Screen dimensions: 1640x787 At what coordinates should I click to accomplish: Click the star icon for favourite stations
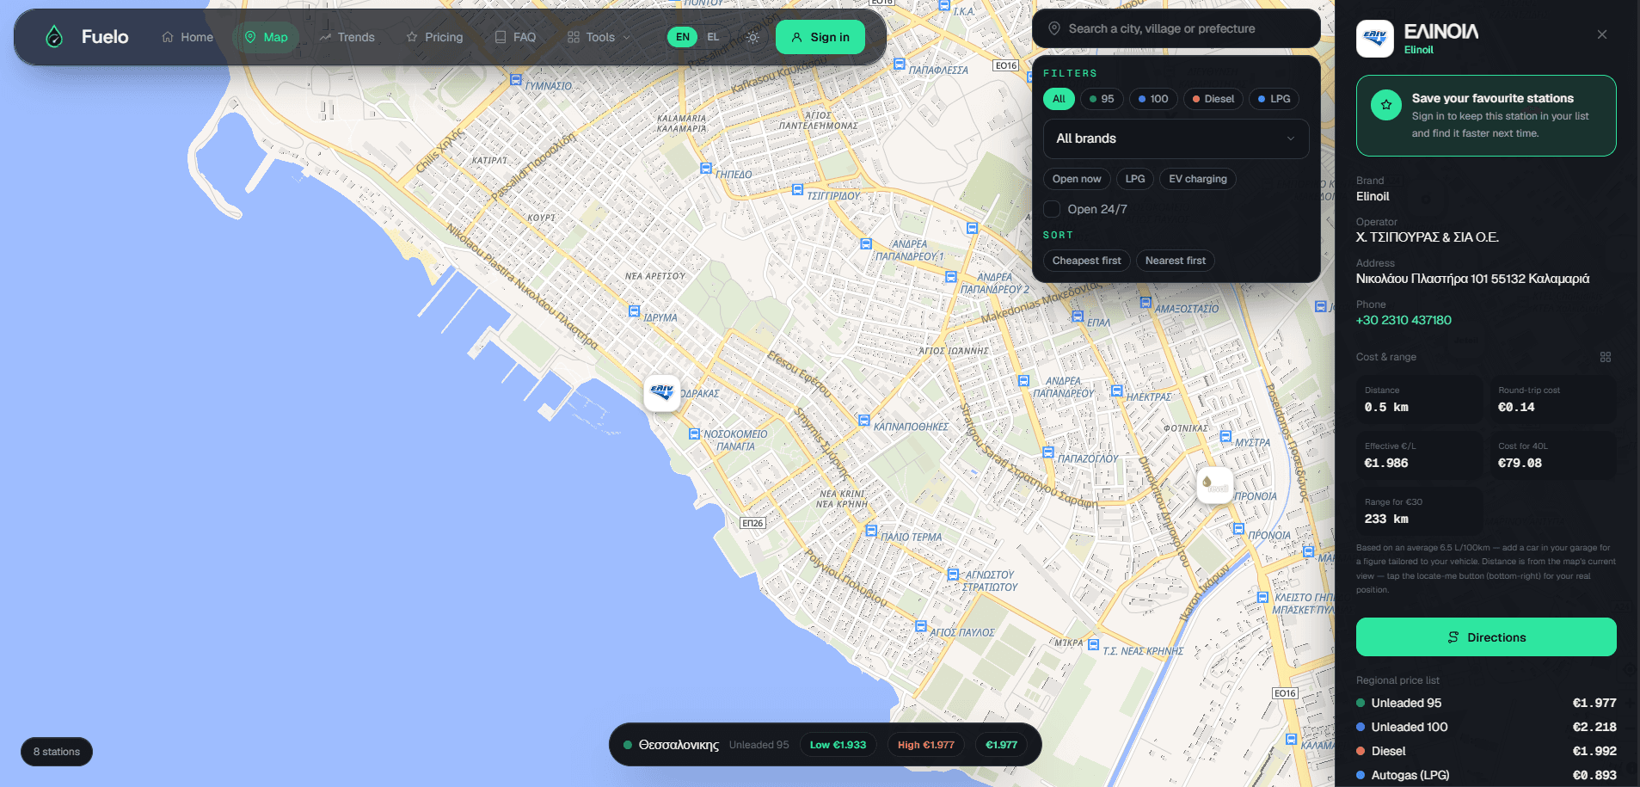pyautogui.click(x=1385, y=105)
